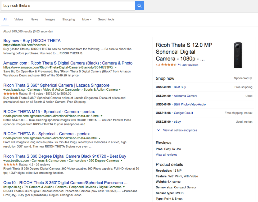Click the blue search magnifier button

(x=139, y=6)
